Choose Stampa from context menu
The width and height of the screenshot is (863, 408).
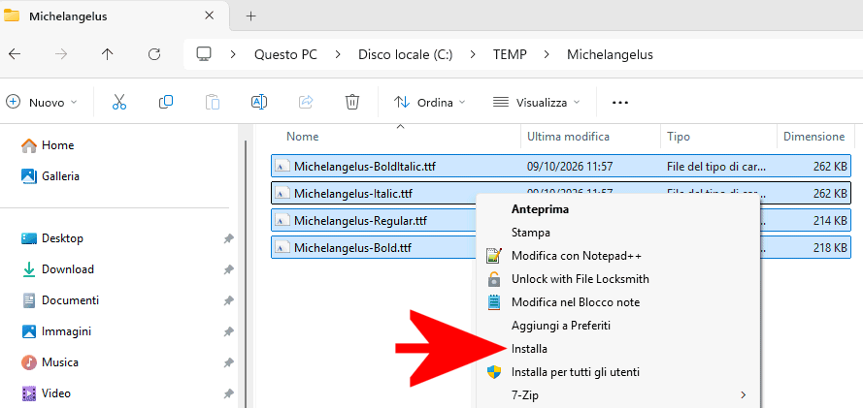(531, 233)
